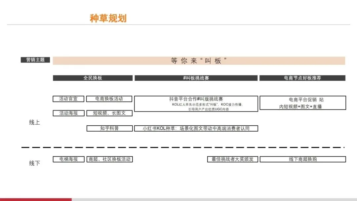Click the 短视频、长图文 box
This screenshot has height=201, width=357.
coord(109,113)
